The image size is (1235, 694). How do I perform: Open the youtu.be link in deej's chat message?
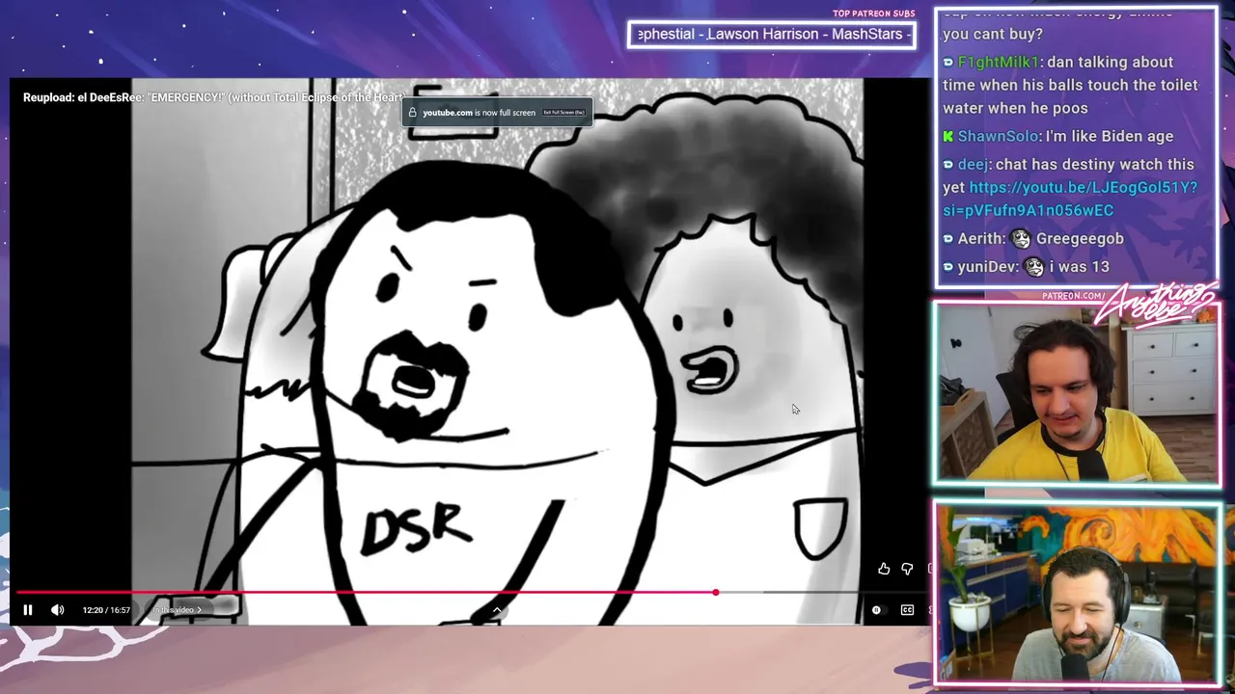coord(1070,199)
